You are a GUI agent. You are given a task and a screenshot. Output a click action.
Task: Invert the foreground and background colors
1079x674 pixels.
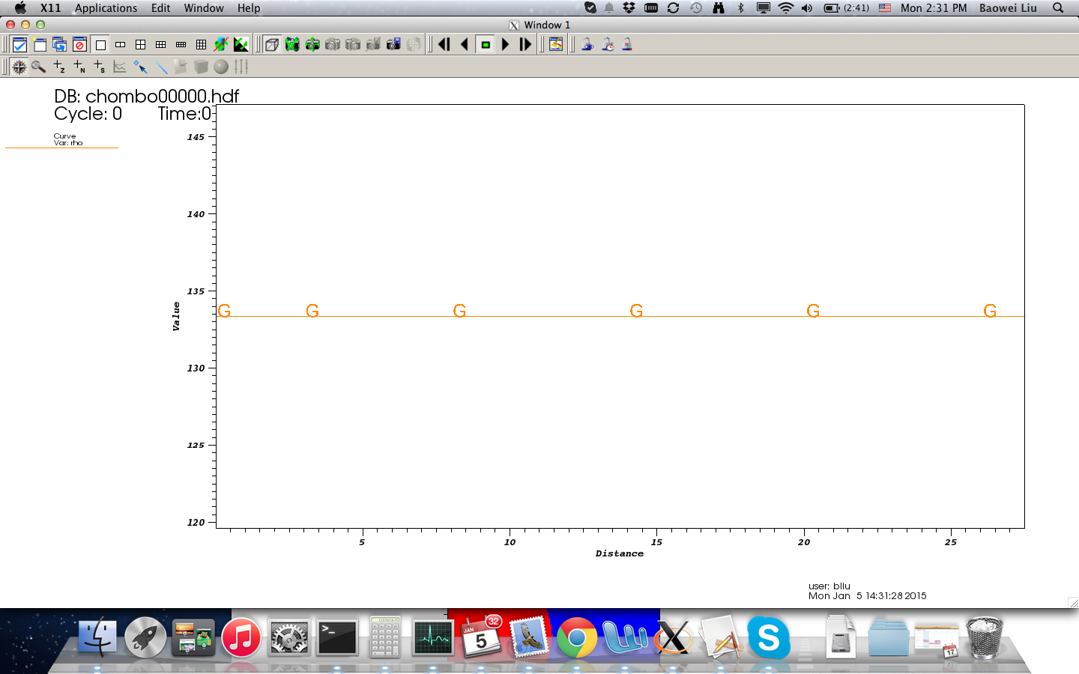click(241, 45)
